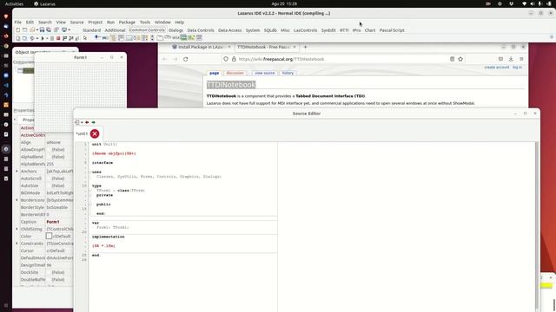Viewport: 556px width, 312px height.
Task: Click the red jump back arrow in Source Editor
Action: coord(87,122)
